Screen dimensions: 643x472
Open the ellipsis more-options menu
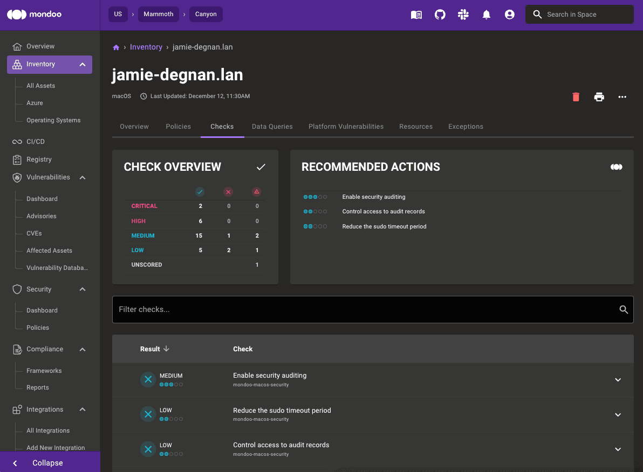[x=622, y=97]
